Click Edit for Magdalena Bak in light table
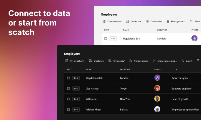201x120 pixels. point(113,39)
